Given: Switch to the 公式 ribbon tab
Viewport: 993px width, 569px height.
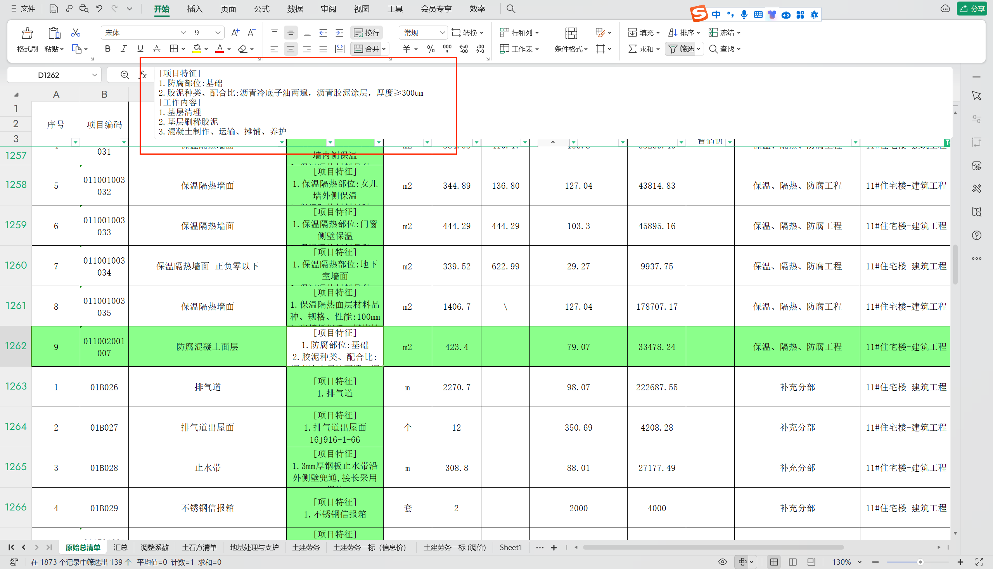Looking at the screenshot, I should pyautogui.click(x=262, y=9).
